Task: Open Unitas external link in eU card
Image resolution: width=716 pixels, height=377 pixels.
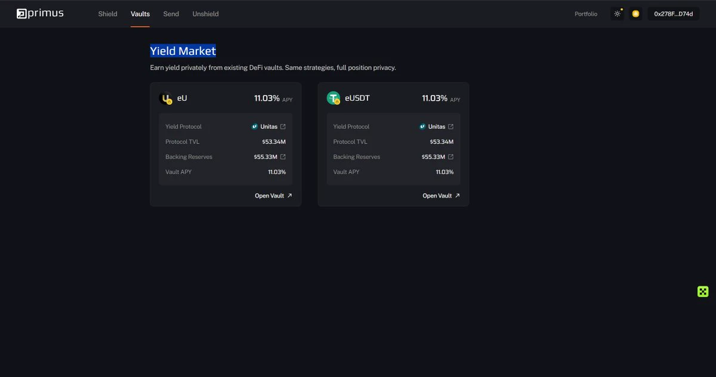Action: click(283, 126)
